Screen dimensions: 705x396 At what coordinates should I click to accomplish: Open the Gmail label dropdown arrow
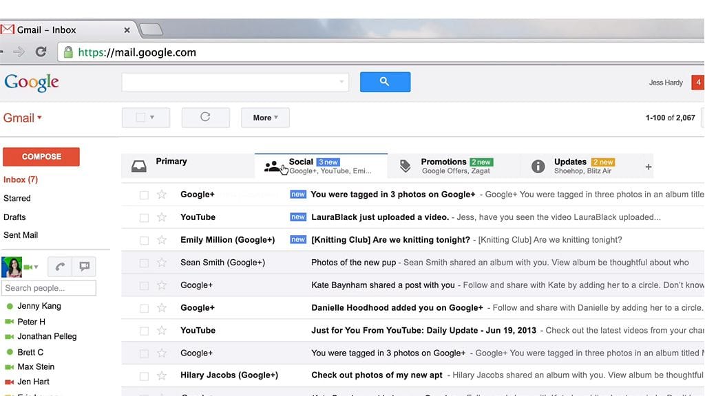38,118
